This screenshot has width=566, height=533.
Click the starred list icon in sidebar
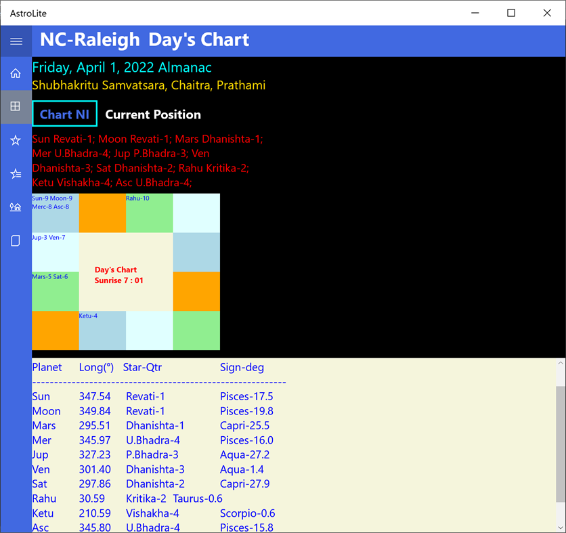(16, 173)
